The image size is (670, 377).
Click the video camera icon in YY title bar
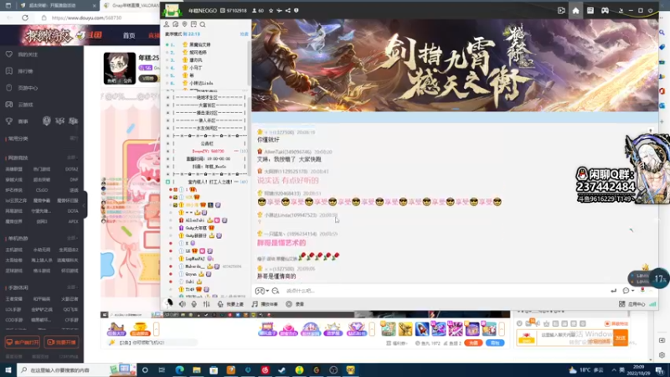tap(561, 11)
